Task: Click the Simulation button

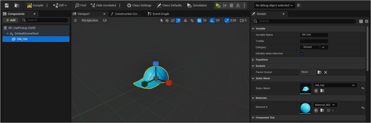Action: [197, 5]
